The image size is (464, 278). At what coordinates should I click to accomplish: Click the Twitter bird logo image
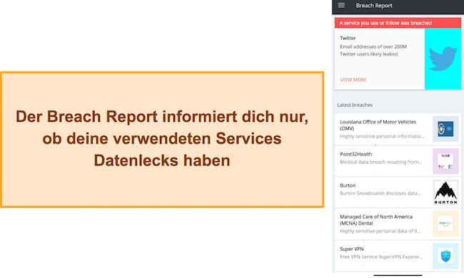click(x=443, y=58)
